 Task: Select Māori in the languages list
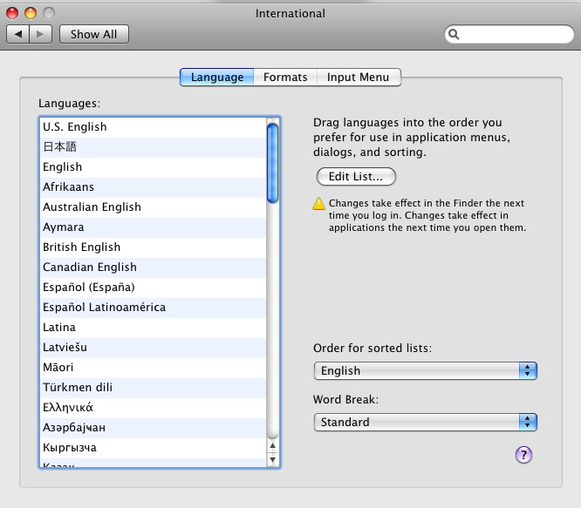(x=153, y=368)
